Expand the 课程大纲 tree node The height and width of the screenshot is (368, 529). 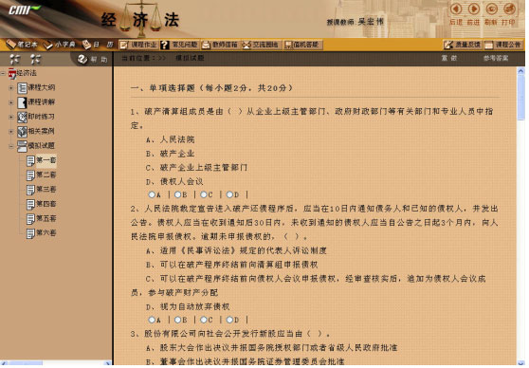click(x=11, y=88)
